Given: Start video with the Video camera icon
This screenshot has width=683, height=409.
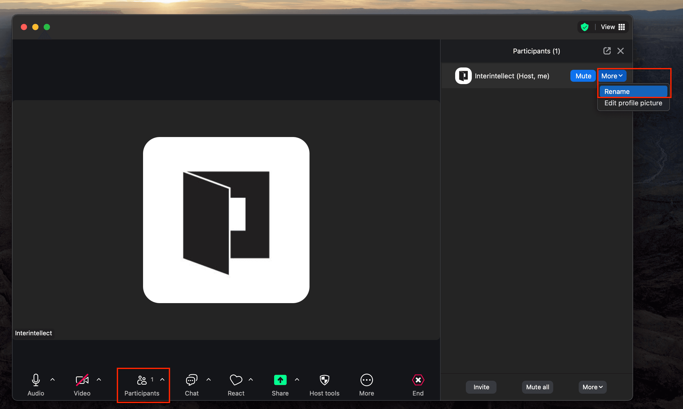Looking at the screenshot, I should click(82, 380).
